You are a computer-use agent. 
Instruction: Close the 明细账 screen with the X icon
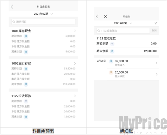click(105, 16)
